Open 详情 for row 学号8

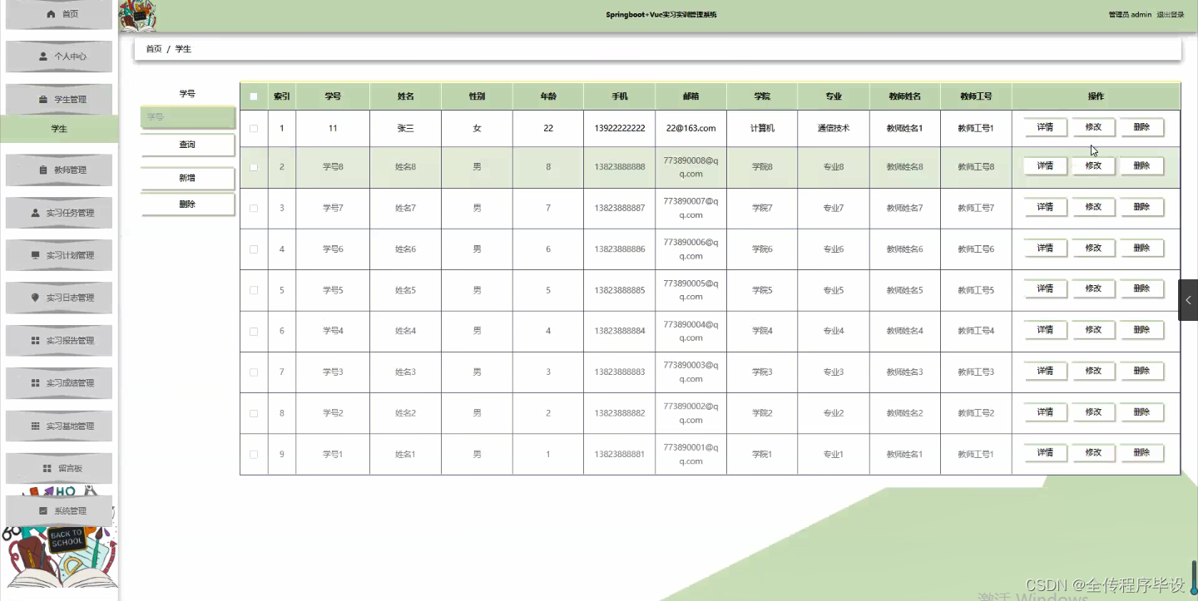pos(1045,166)
